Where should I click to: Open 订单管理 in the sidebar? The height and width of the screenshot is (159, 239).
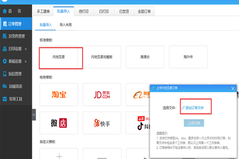[x=16, y=24]
